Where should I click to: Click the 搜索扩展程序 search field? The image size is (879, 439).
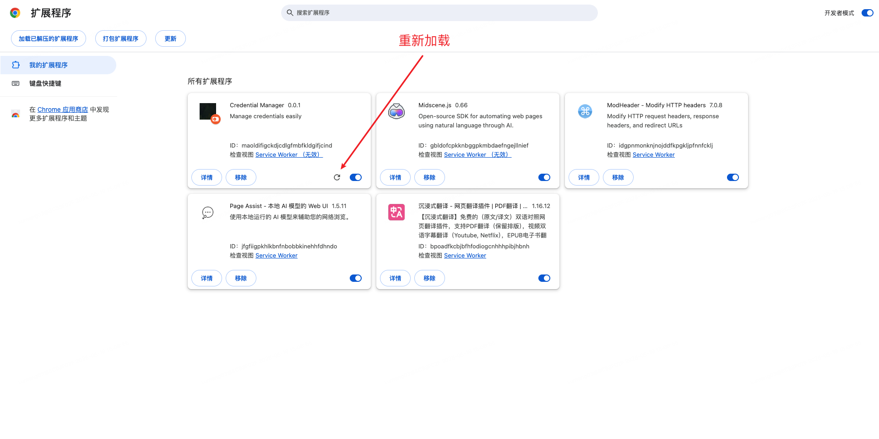click(439, 13)
